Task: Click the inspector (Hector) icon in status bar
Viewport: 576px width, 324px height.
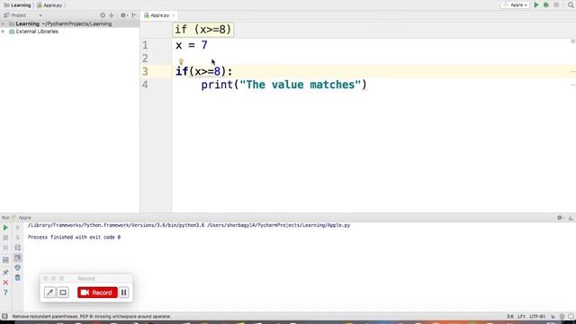Action: (562, 316)
